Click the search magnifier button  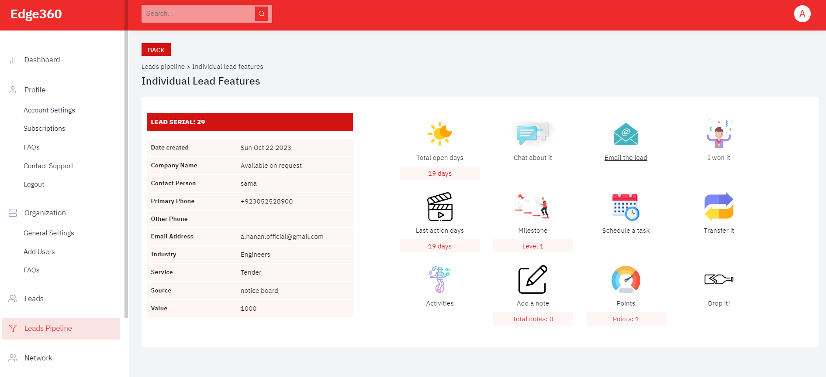tap(261, 14)
